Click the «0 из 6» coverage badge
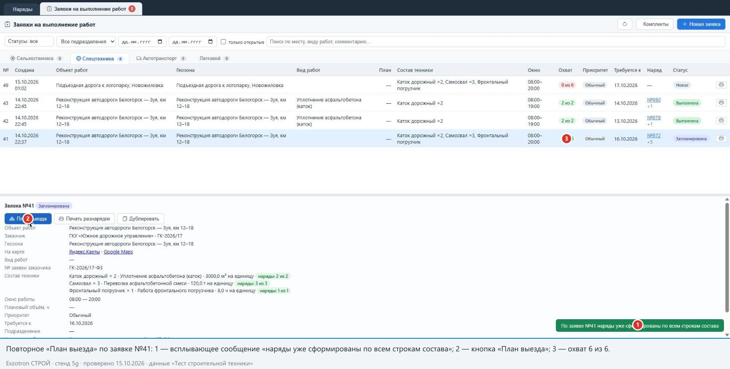The width and height of the screenshot is (730, 369). click(x=568, y=85)
